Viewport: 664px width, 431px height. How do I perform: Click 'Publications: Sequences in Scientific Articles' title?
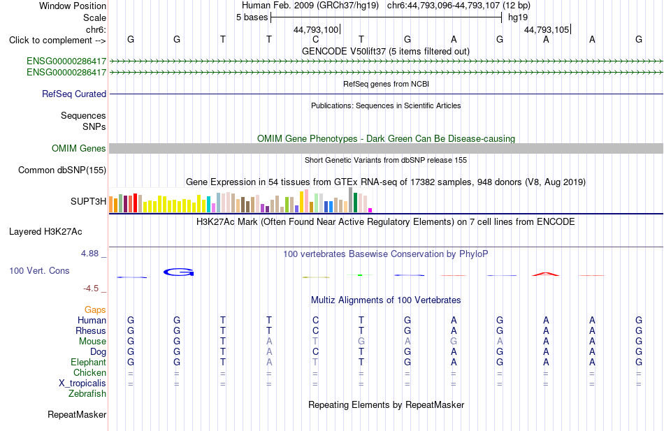(386, 105)
